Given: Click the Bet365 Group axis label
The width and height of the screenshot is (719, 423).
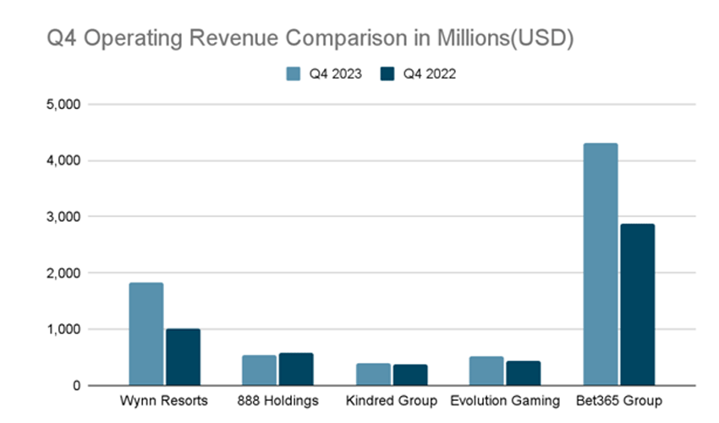Looking at the screenshot, I should click(x=619, y=400).
